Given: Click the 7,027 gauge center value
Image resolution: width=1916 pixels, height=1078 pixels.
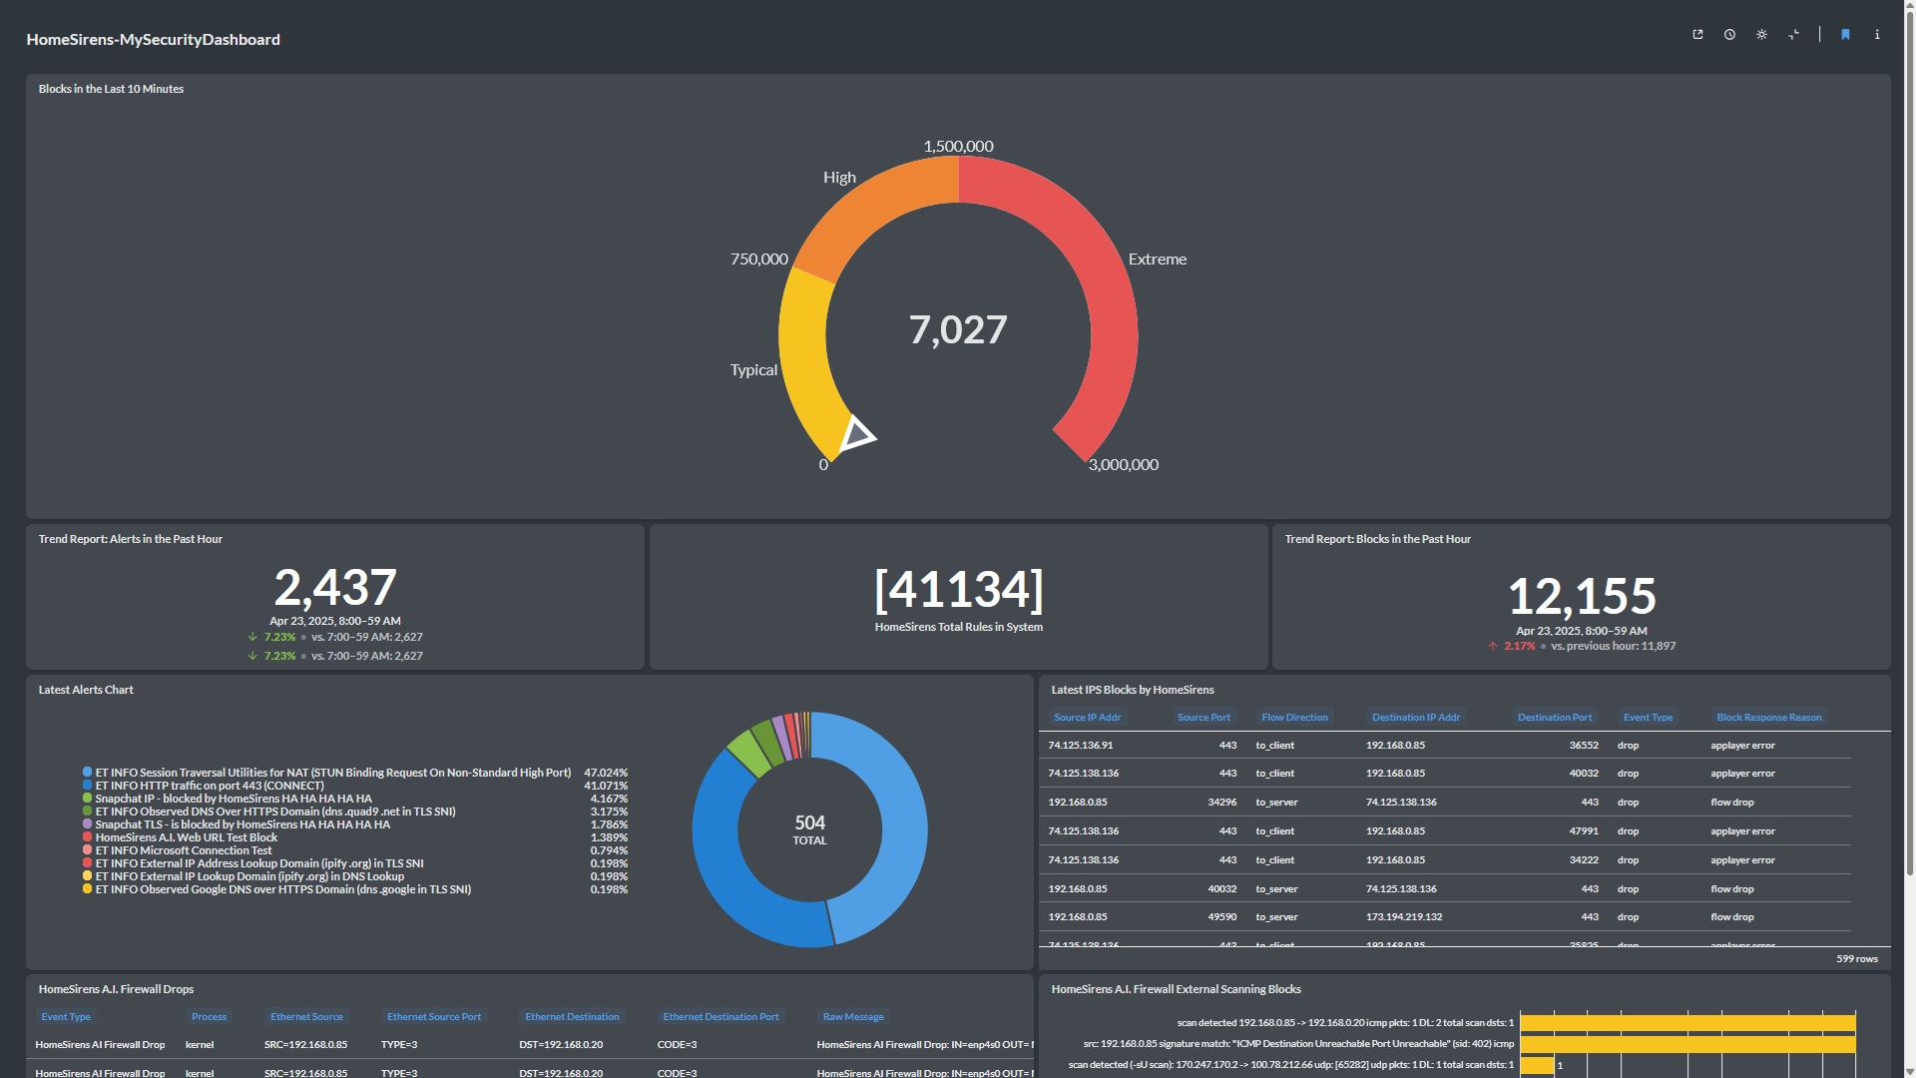Looking at the screenshot, I should coord(958,329).
